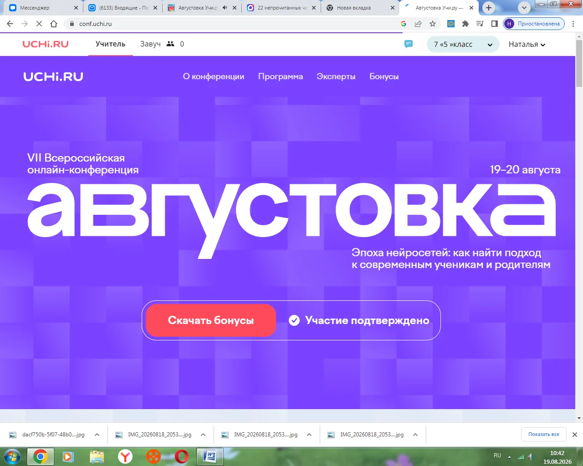Image resolution: width=583 pixels, height=466 pixels.
Task: Click the RU language indicator in the tray
Action: 497,456
